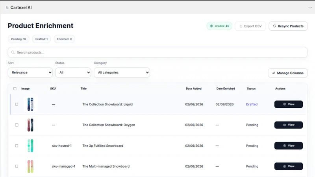Viewport: 315px width, 177px height.
Task: Click Pending status in Multi-managed row
Action: [252, 166]
